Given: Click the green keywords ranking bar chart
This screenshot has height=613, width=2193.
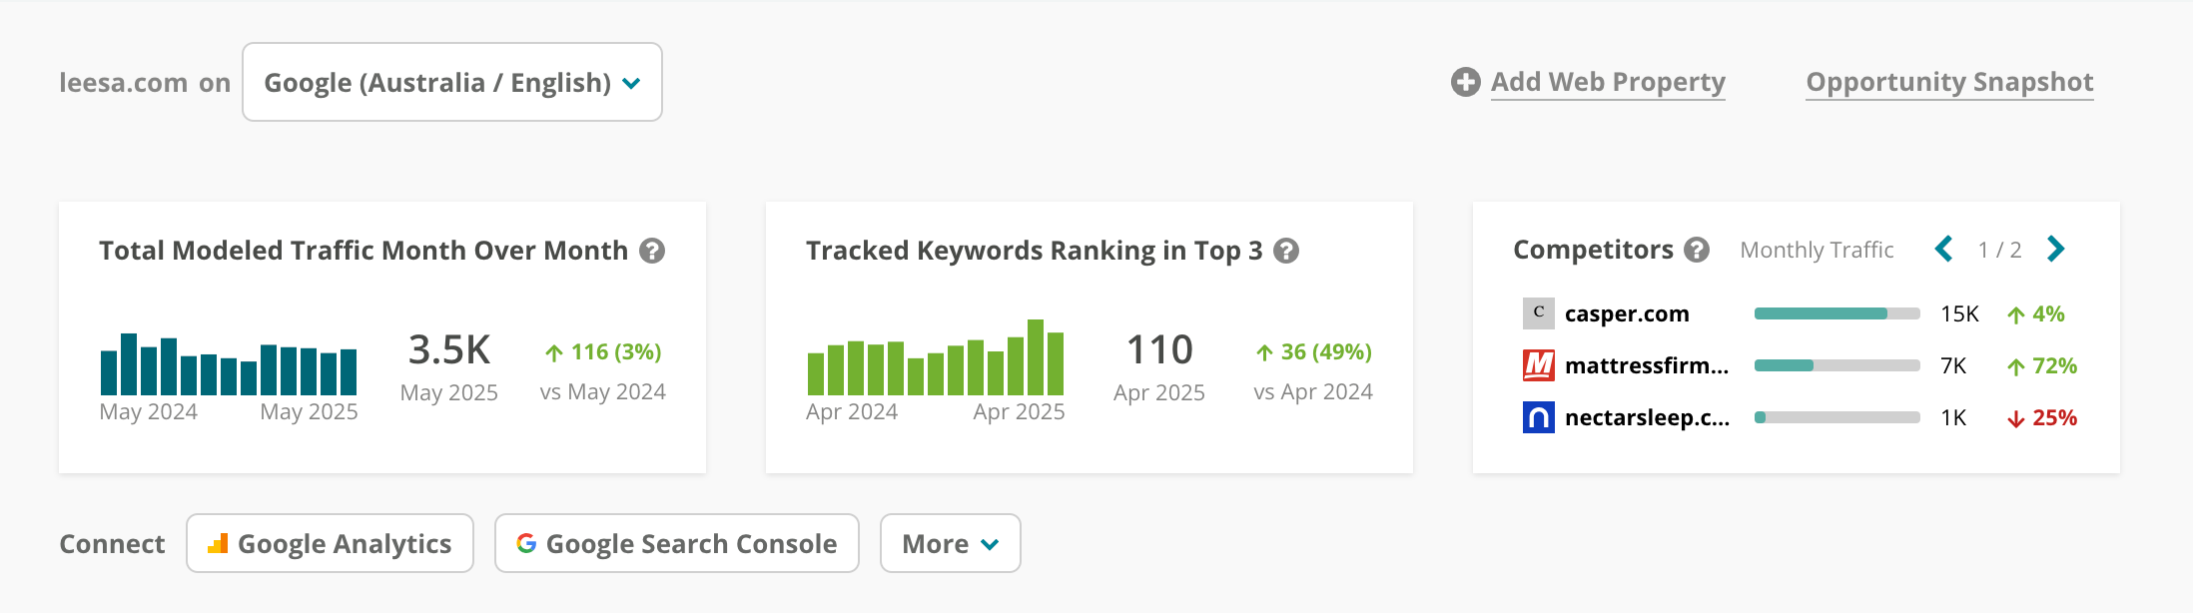Looking at the screenshot, I should click(936, 357).
